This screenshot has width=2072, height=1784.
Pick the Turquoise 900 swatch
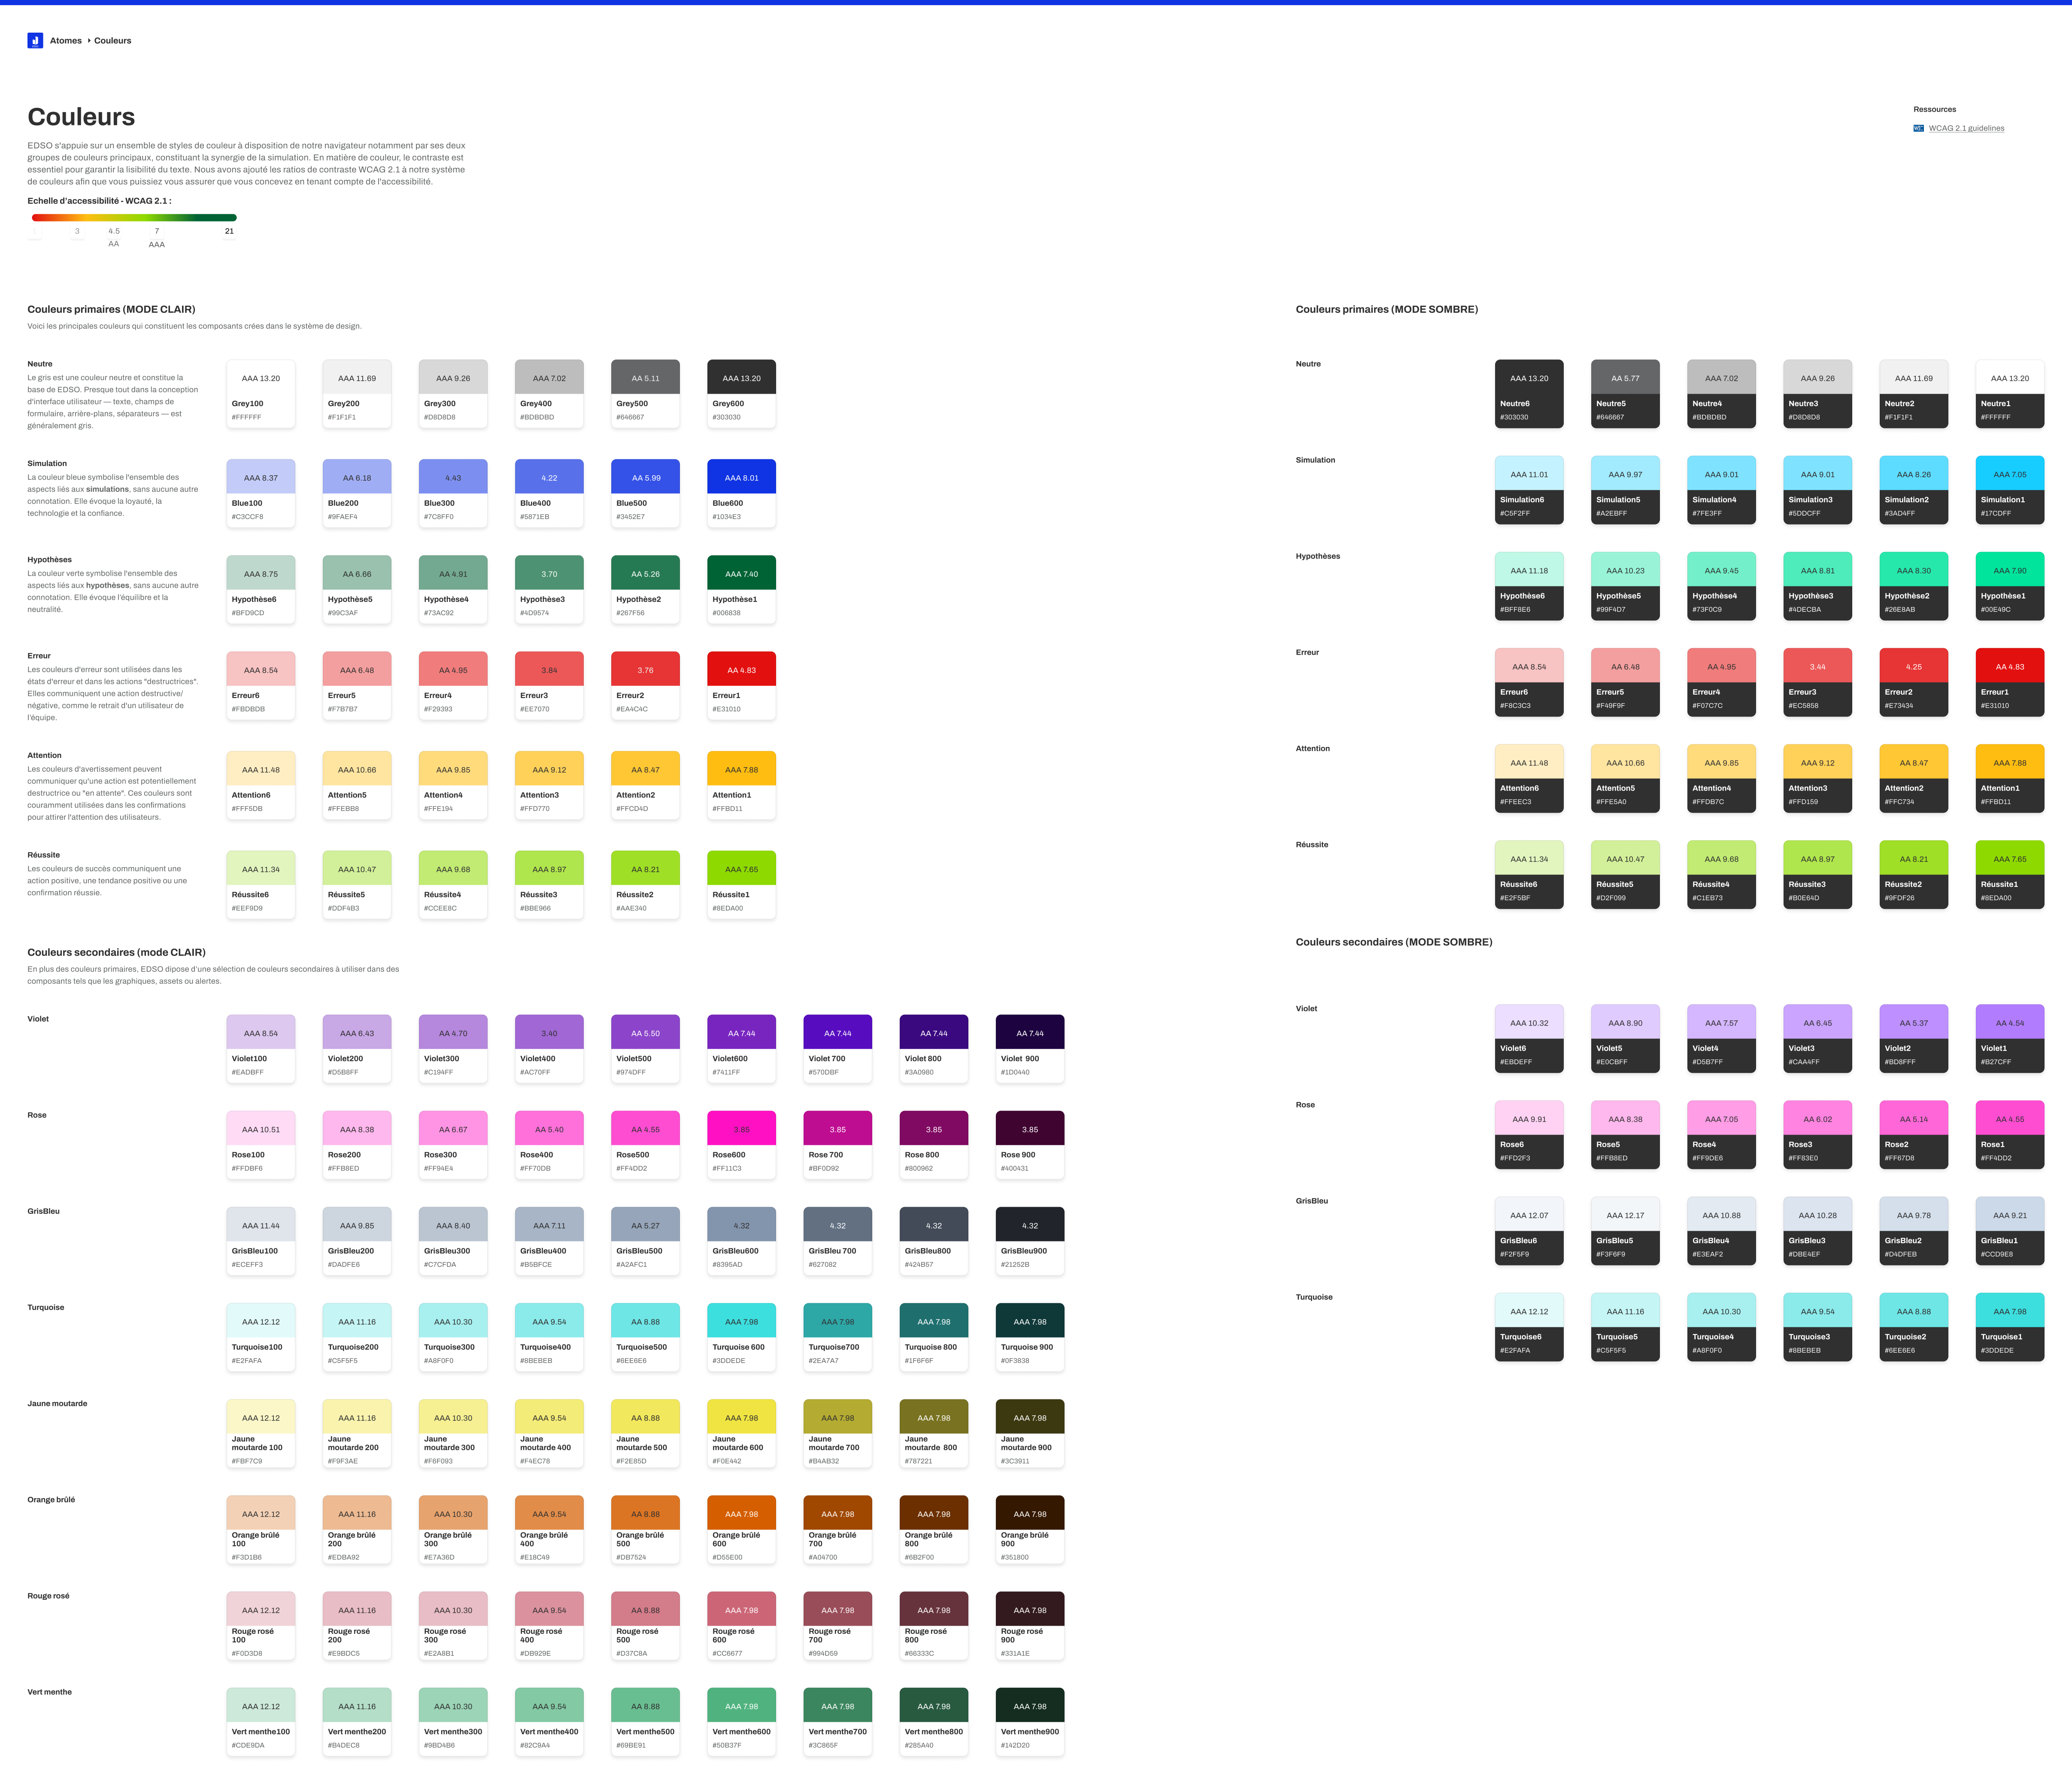coord(1030,1337)
